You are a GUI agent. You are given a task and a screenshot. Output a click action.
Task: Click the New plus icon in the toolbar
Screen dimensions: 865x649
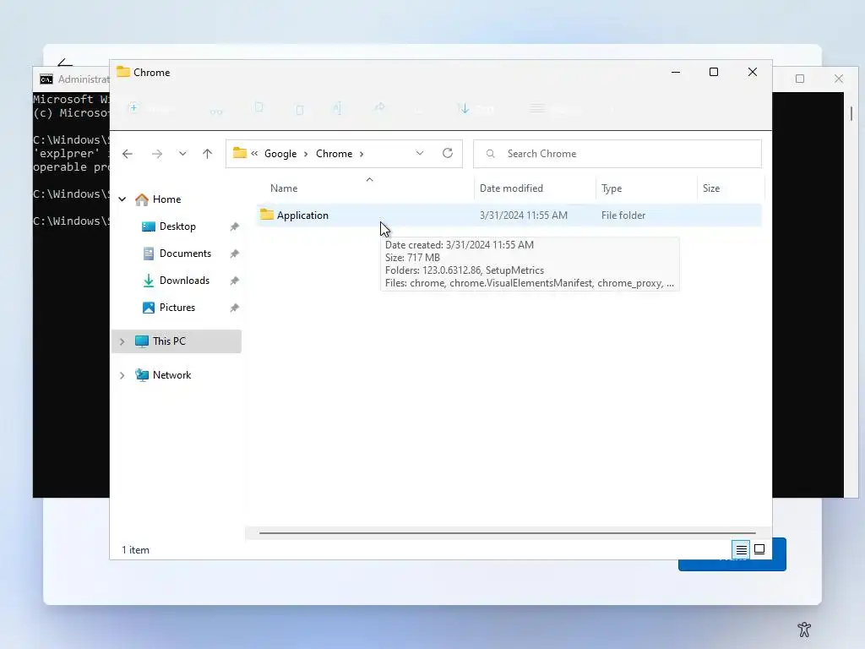pyautogui.click(x=133, y=107)
